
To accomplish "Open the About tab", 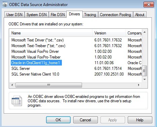I will [x=140, y=15].
